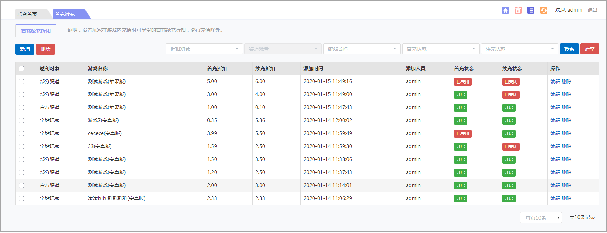This screenshot has width=607, height=233.
Task: Expand the 游戏名称 filter dropdown
Action: [362, 49]
